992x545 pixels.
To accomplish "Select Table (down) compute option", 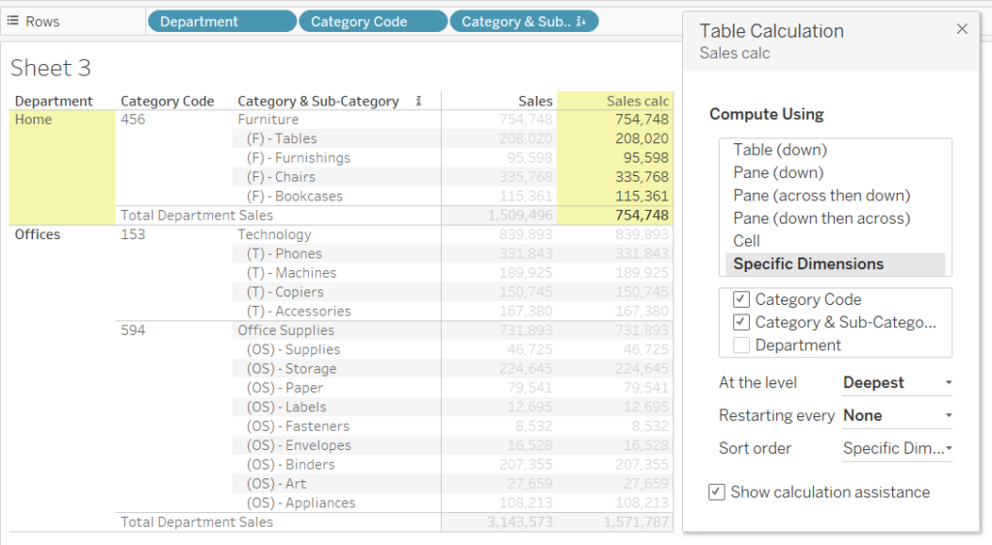I will click(x=780, y=150).
